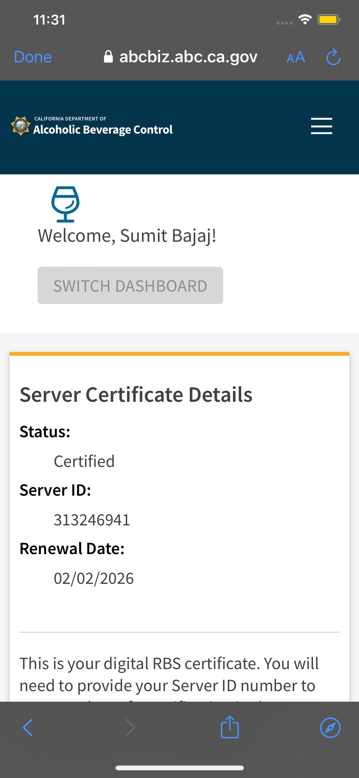Go back with the left chevron
The width and height of the screenshot is (359, 778).
[28, 728]
